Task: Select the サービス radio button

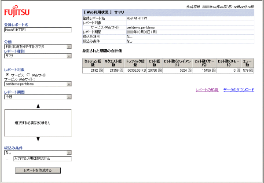Action: tap(7, 75)
